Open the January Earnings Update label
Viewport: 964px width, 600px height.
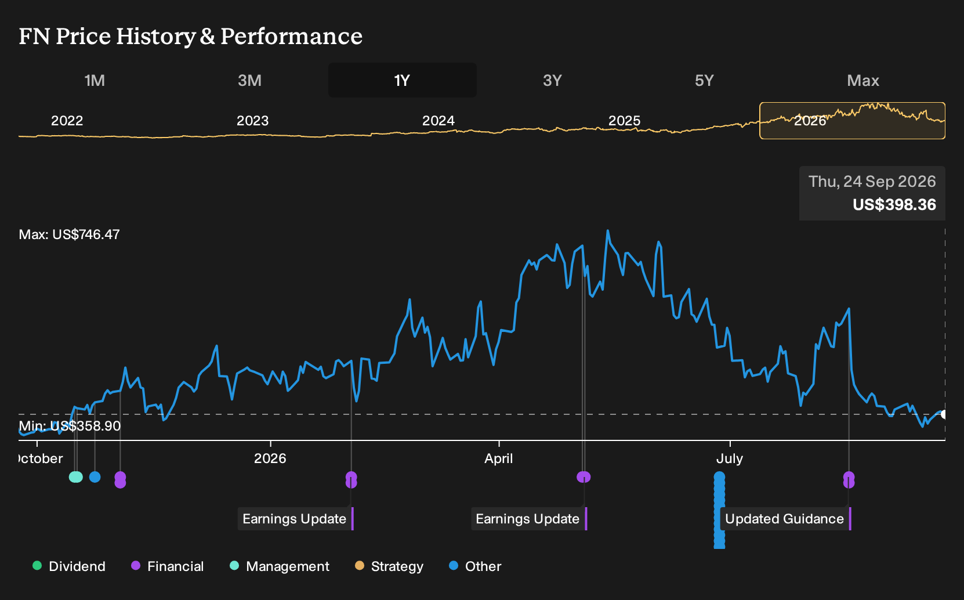point(295,519)
